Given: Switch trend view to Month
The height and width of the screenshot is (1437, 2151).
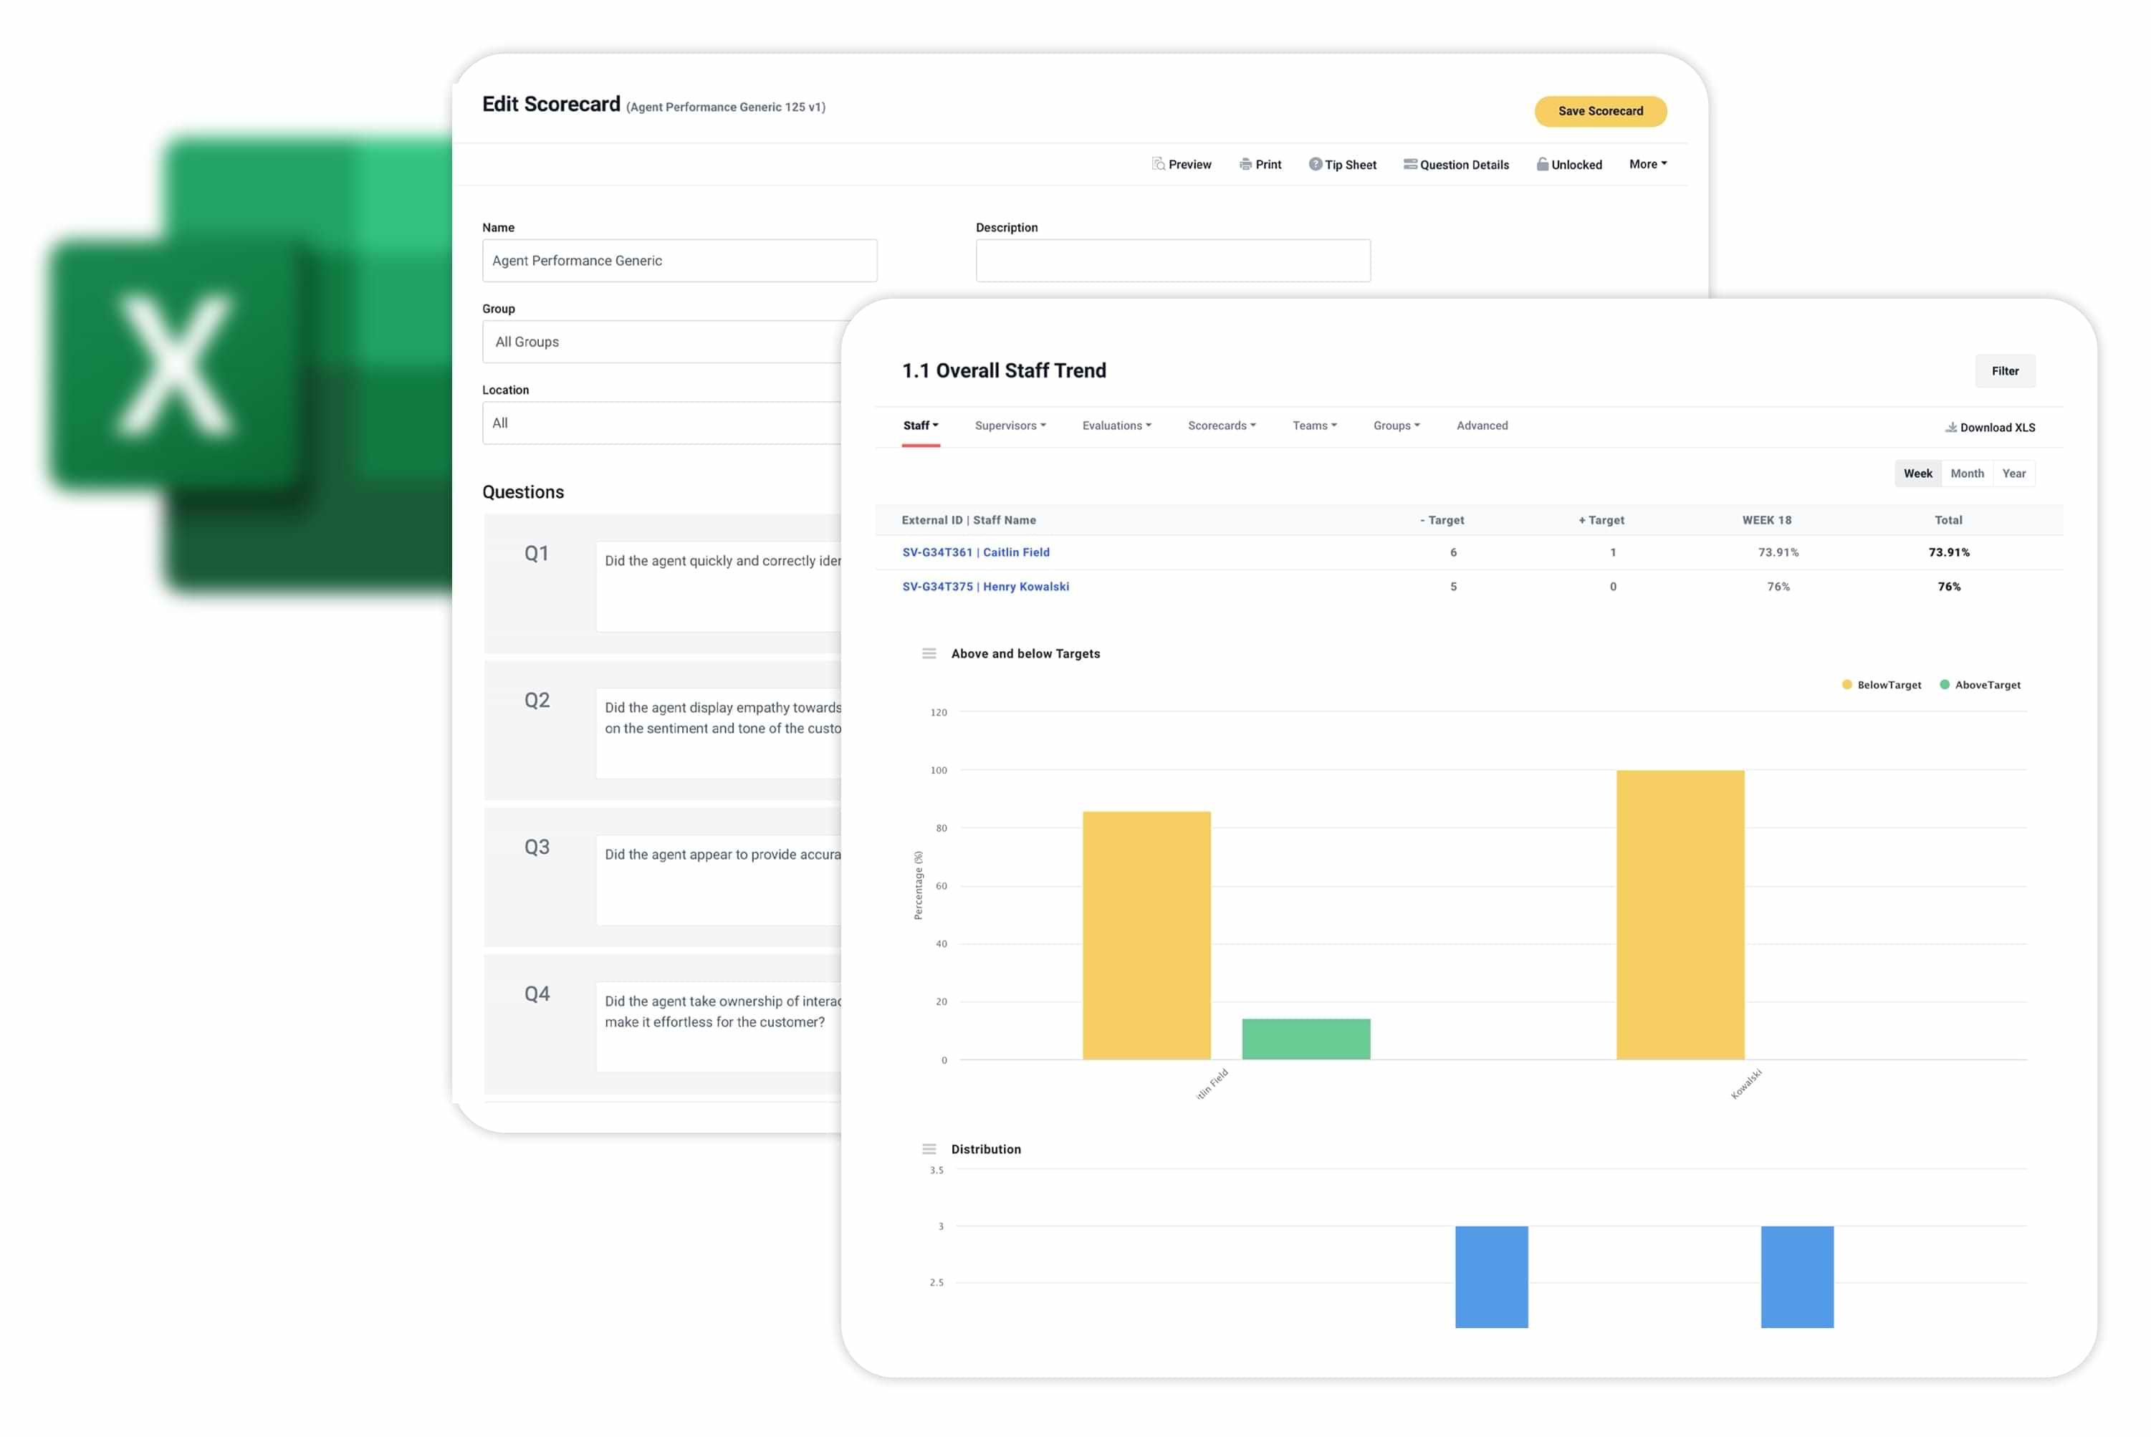Looking at the screenshot, I should [1967, 473].
